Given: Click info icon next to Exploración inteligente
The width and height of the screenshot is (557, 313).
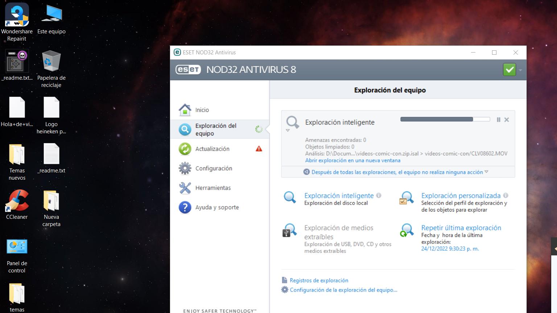Looking at the screenshot, I should click(x=379, y=196).
